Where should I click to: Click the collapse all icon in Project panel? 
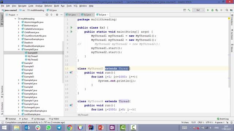click(52, 15)
